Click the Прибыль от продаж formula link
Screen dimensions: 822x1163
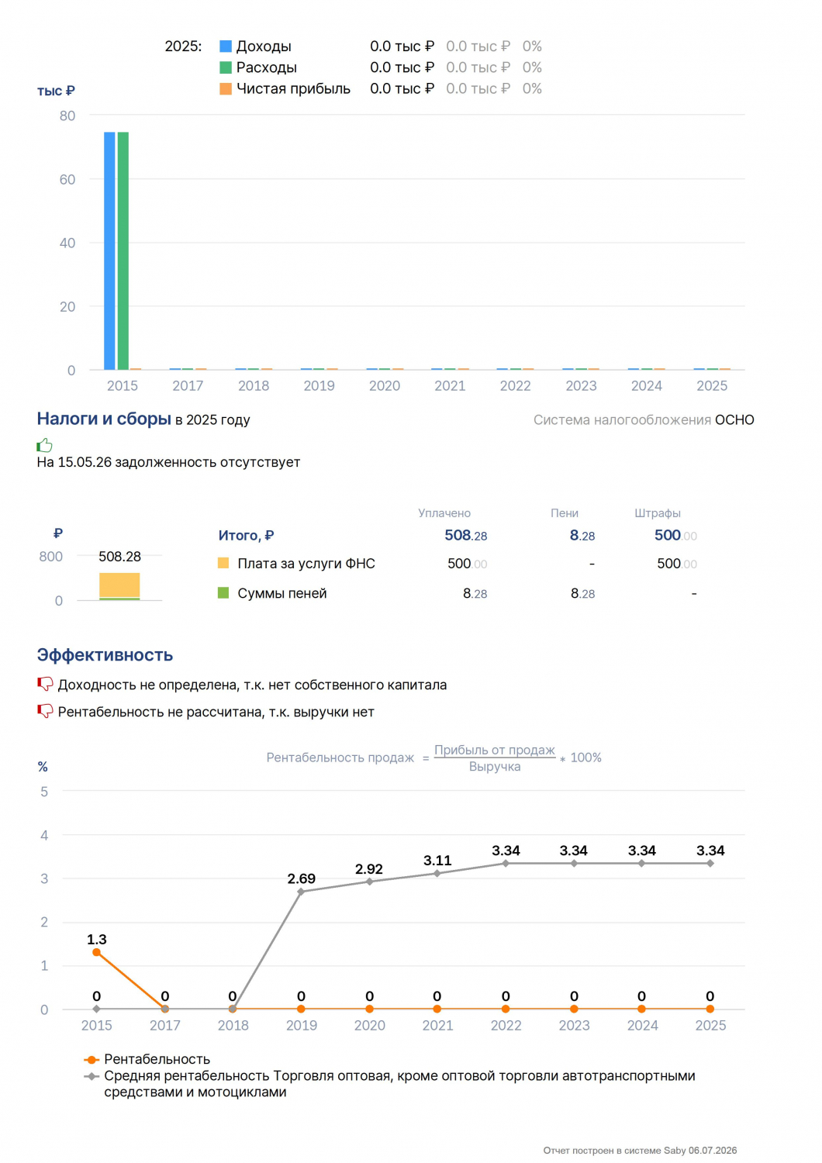(495, 750)
